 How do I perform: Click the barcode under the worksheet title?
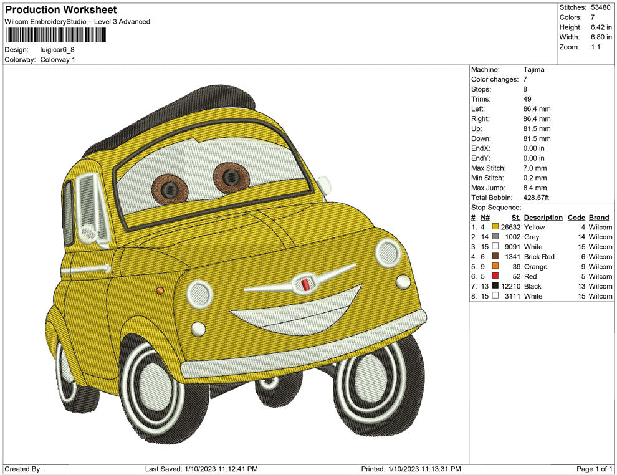55,36
